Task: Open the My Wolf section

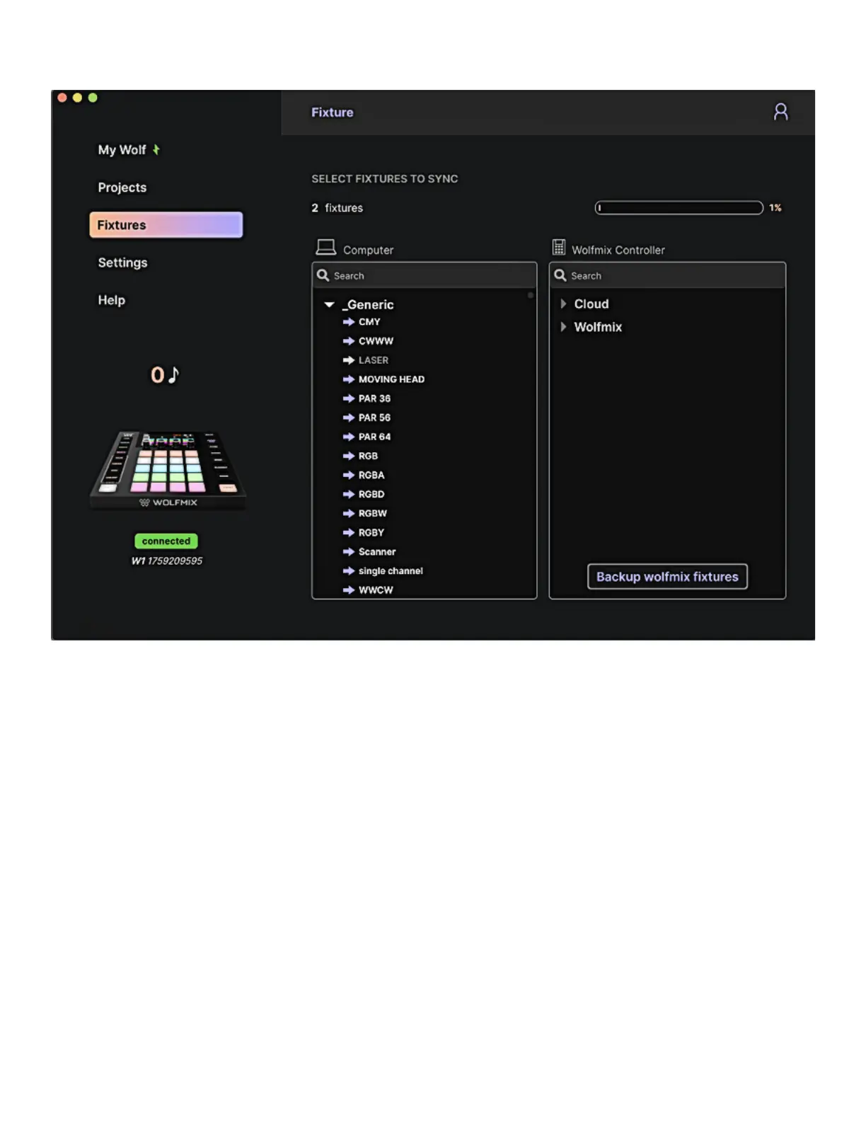Action: (x=122, y=149)
